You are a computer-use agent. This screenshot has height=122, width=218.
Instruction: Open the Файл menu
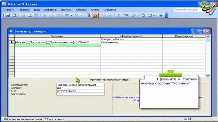point(10,10)
